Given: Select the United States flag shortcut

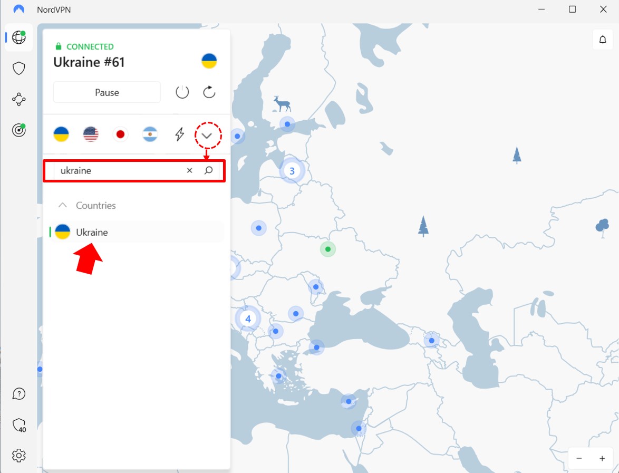Looking at the screenshot, I should [91, 134].
